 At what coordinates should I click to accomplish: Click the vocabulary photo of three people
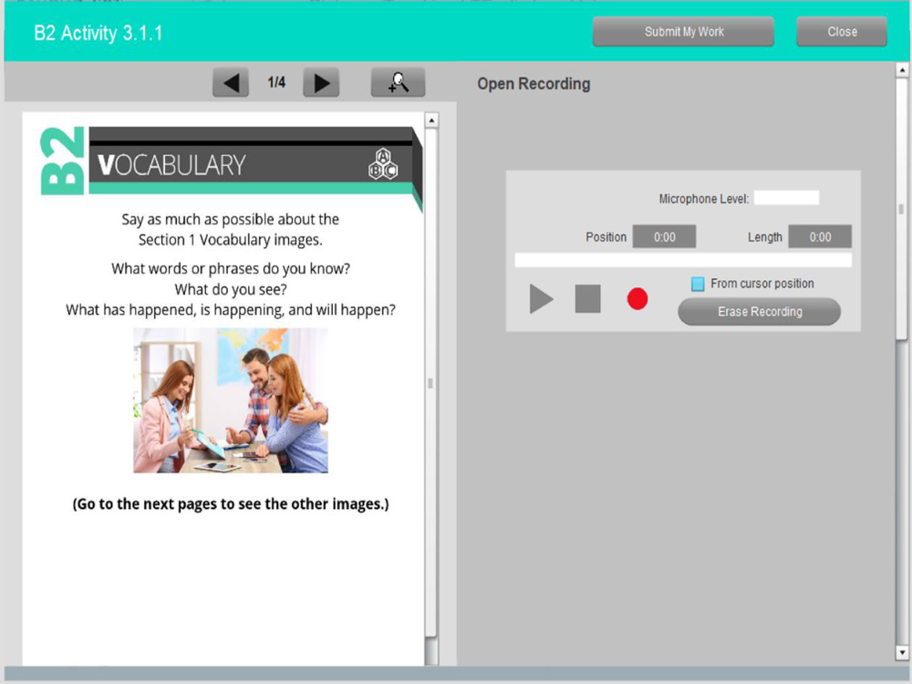click(x=231, y=400)
